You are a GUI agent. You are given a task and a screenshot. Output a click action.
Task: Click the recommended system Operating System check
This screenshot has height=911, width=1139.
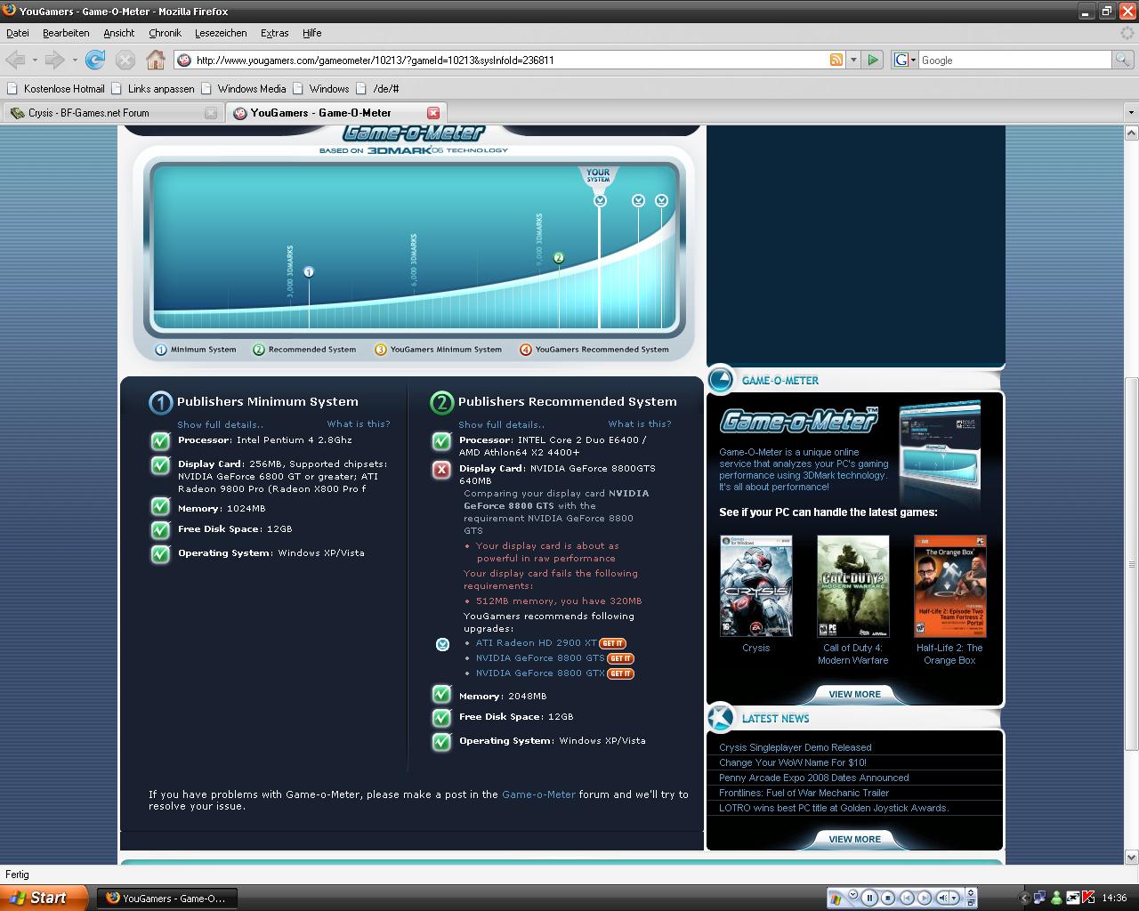441,741
